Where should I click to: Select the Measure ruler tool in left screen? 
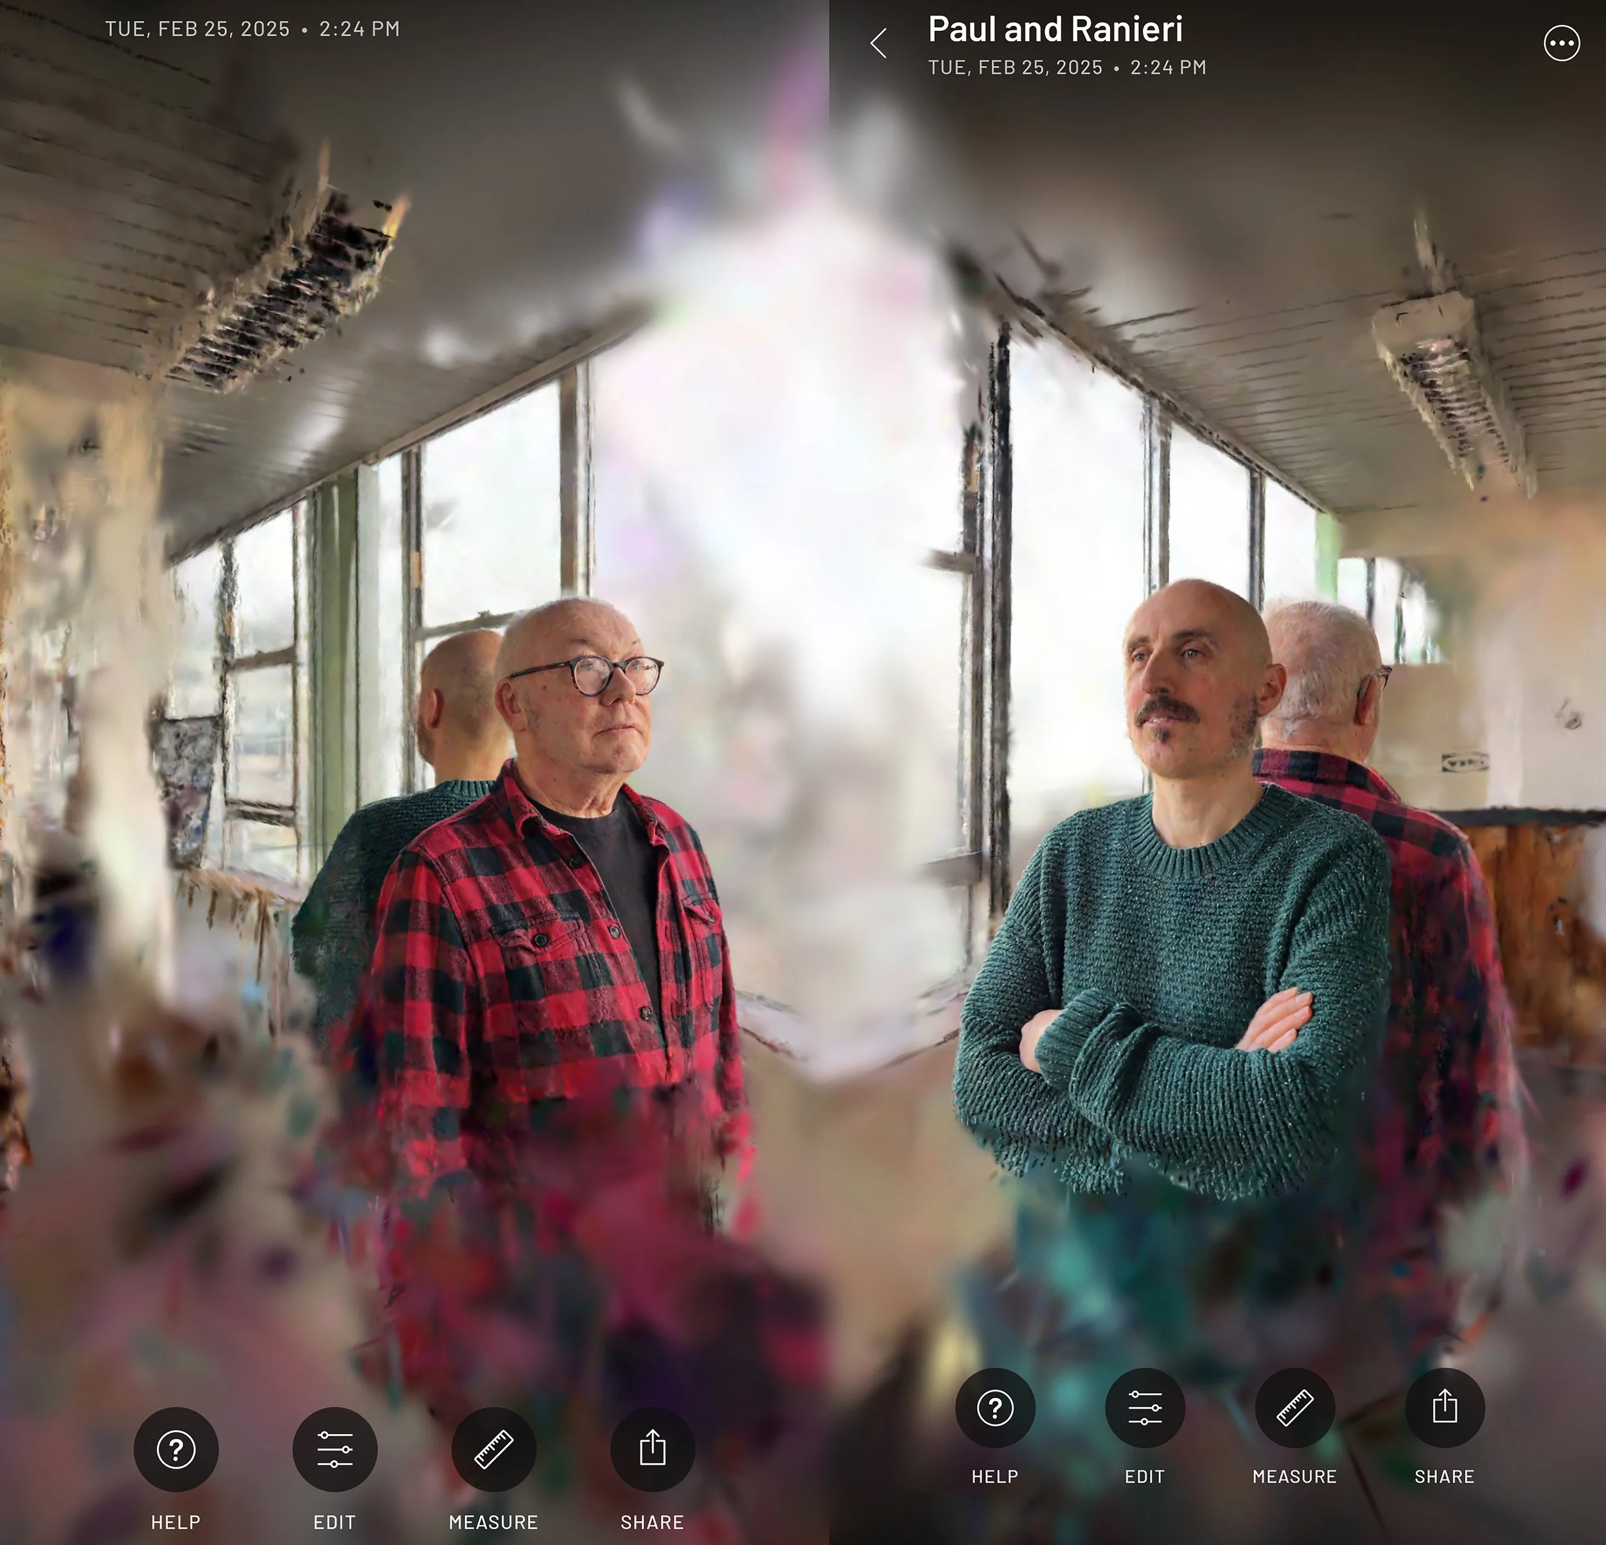[493, 1449]
